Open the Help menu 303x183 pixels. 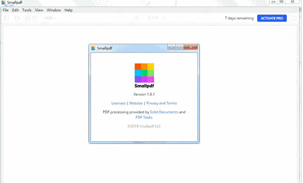click(x=68, y=10)
